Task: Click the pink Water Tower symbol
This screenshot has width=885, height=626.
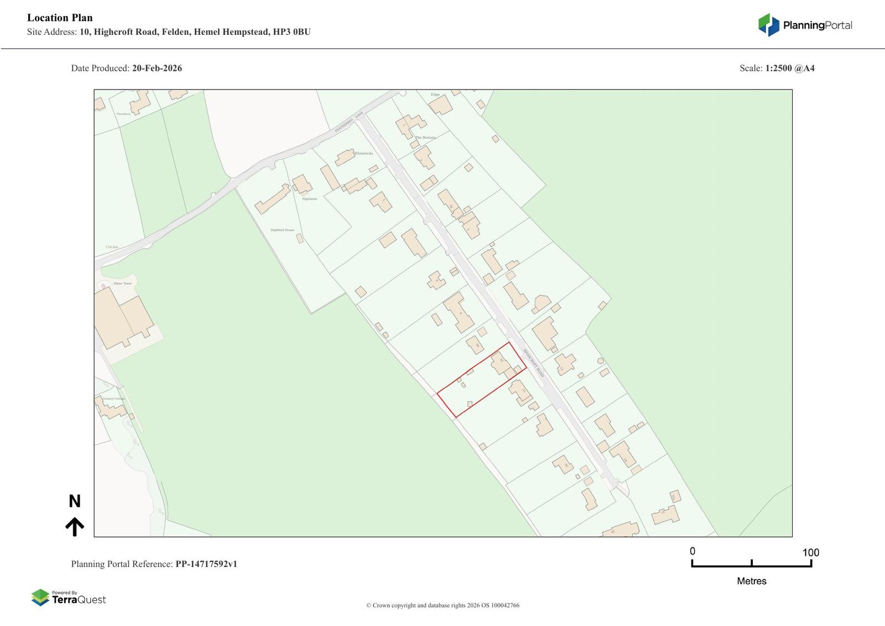Action: [x=103, y=285]
